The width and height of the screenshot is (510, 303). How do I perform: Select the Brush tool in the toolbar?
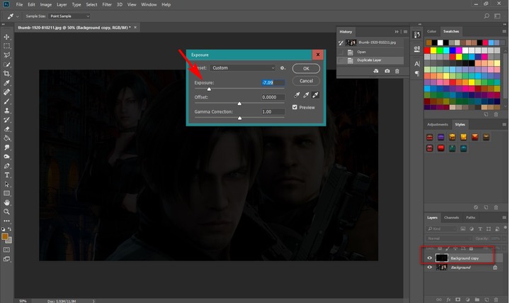click(7, 101)
